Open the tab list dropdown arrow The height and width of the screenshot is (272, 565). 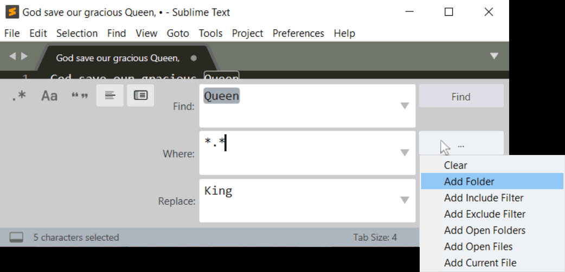(x=494, y=56)
